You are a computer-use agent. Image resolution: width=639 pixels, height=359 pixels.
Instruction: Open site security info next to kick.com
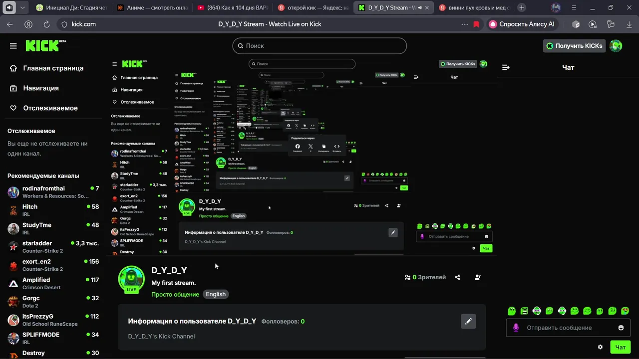tap(64, 24)
